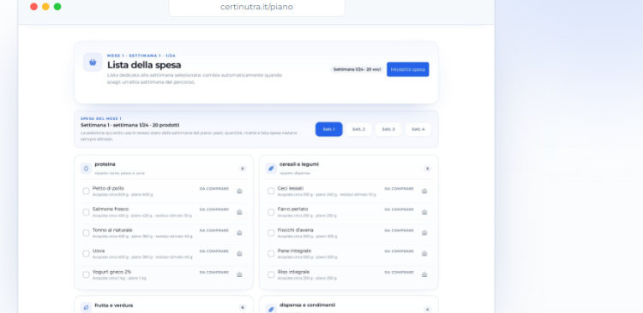643x313 pixels.
Task: Click the DA COMPRARE label for Uova
Action: pos(214,251)
